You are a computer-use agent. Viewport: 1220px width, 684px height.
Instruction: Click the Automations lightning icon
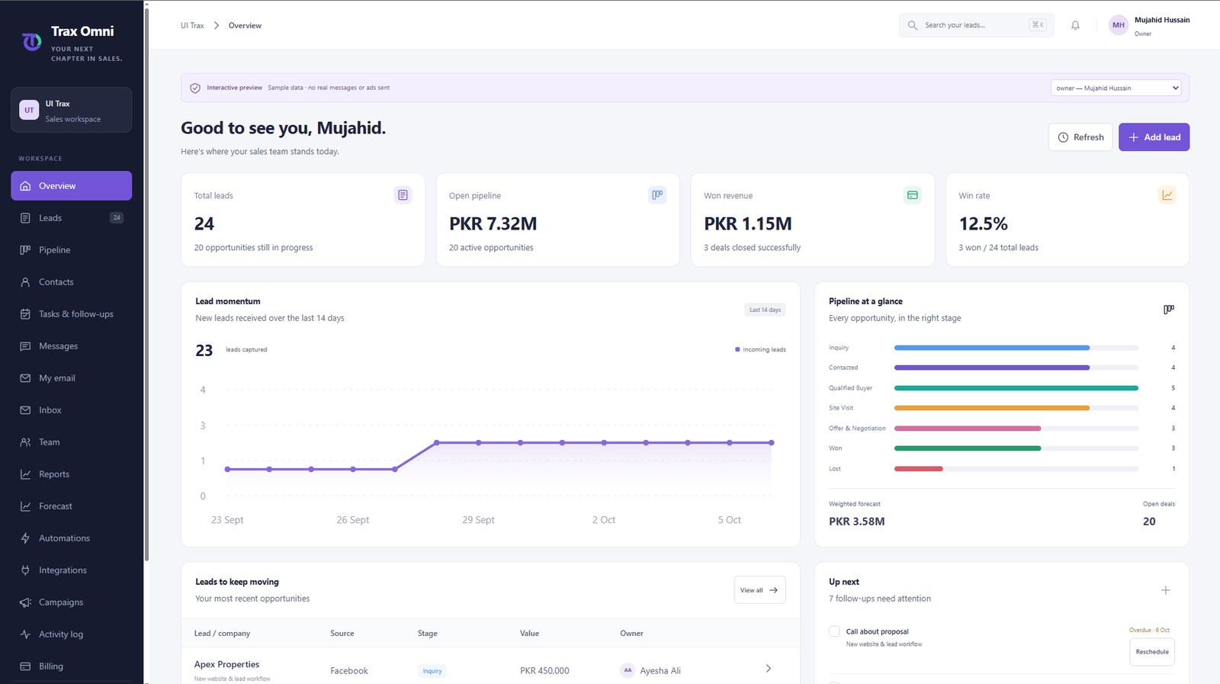(25, 538)
